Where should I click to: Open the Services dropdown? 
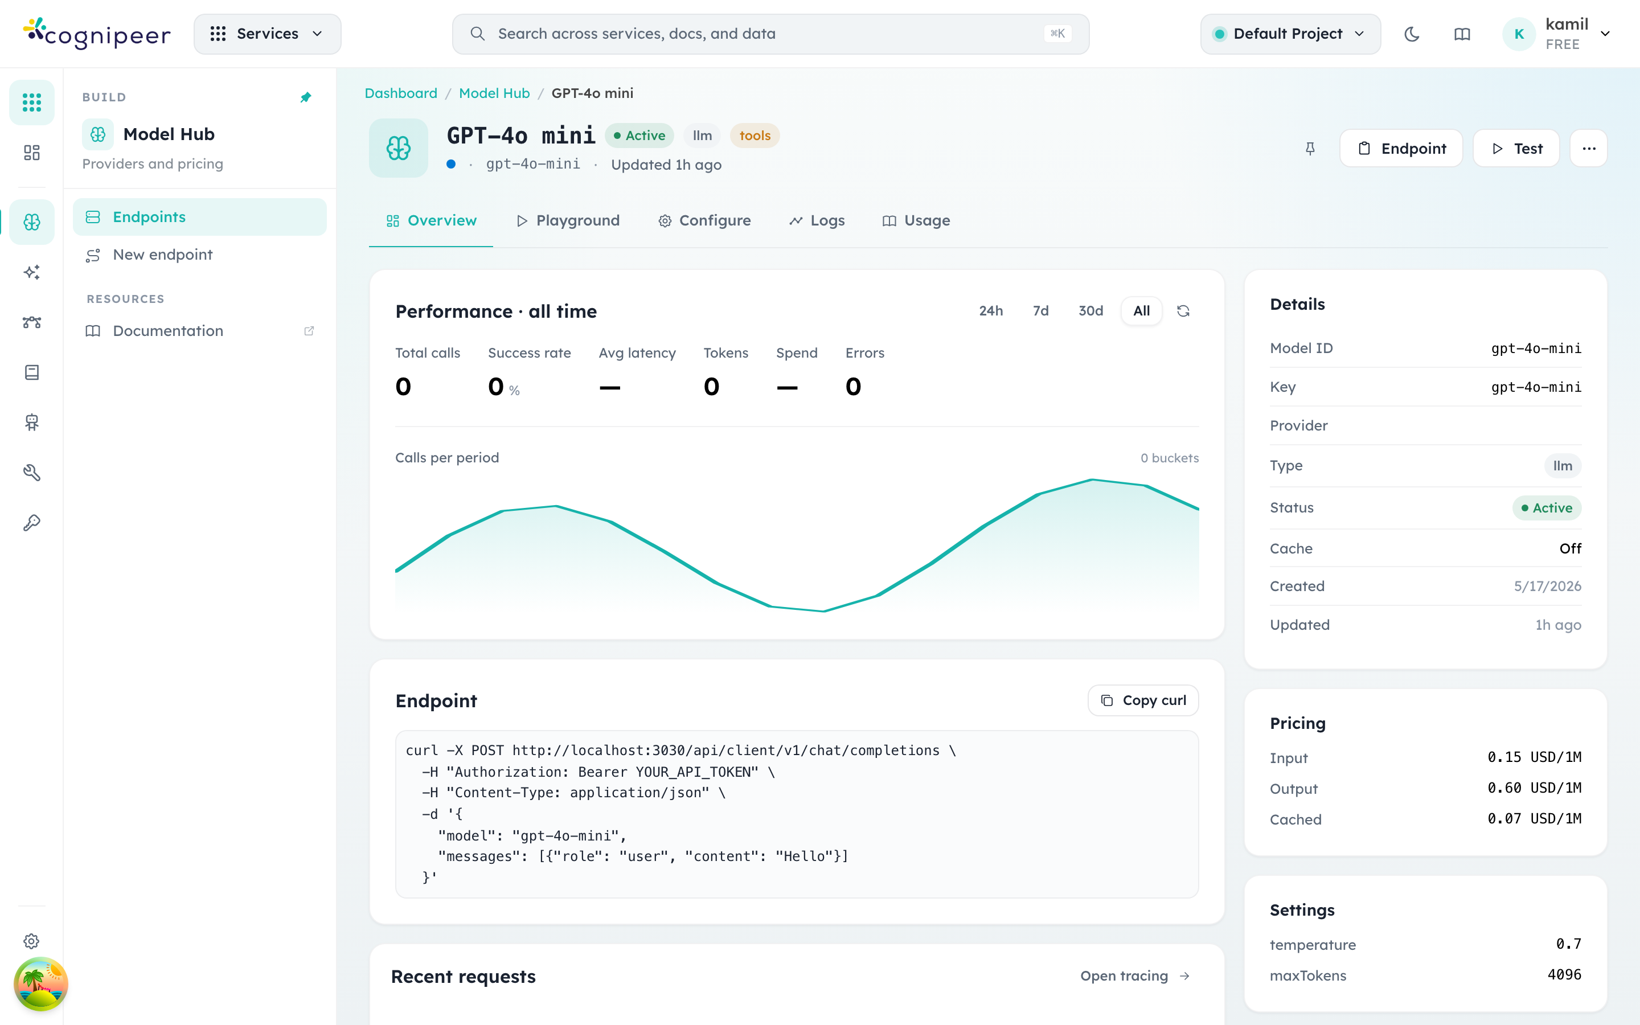coord(268,34)
